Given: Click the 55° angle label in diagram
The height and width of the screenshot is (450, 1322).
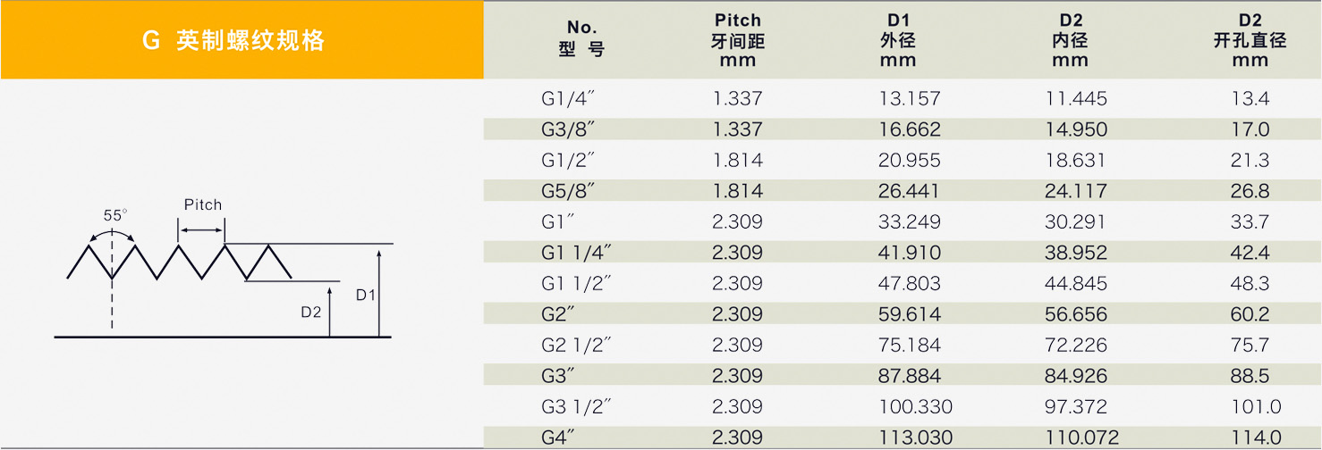Looking at the screenshot, I should [115, 215].
